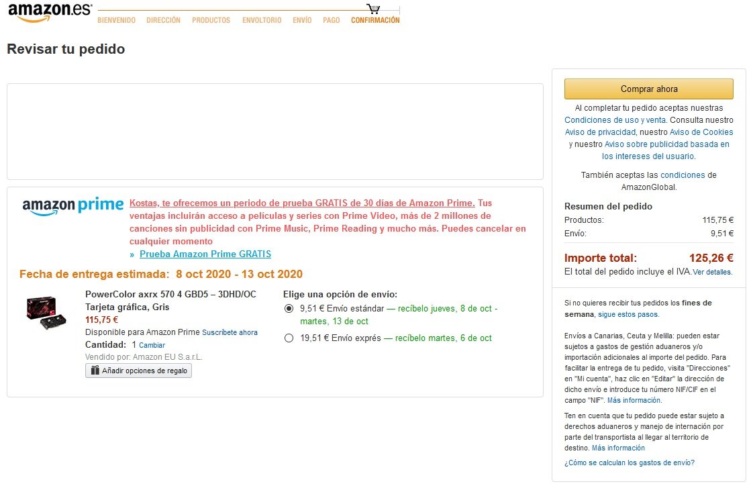
Task: Click the Fecha de entrega estimada heading
Action: (x=161, y=274)
